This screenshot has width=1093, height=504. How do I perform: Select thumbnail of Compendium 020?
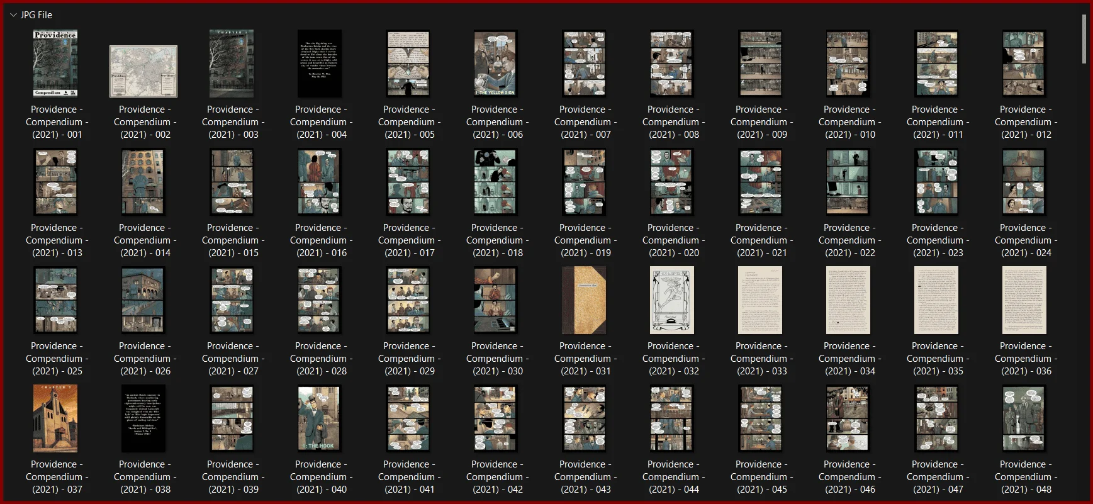coord(672,182)
